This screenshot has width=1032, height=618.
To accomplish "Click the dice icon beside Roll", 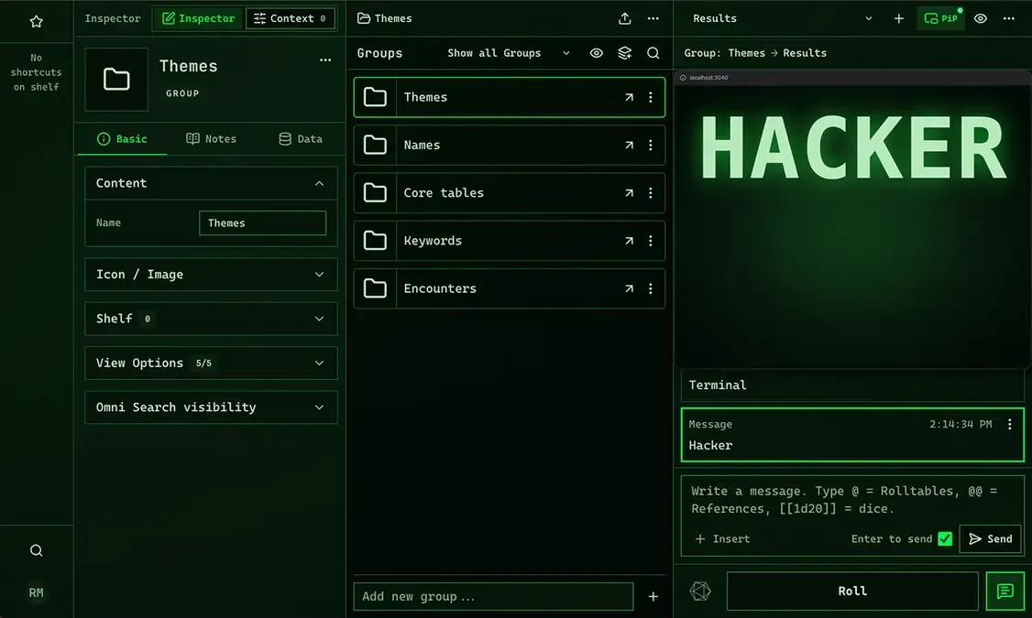I will tap(700, 591).
